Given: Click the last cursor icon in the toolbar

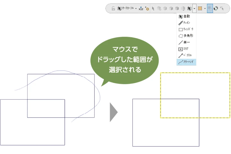Looking at the screenshot, I should click(x=222, y=8).
